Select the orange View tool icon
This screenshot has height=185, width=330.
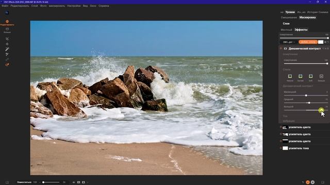point(7,65)
